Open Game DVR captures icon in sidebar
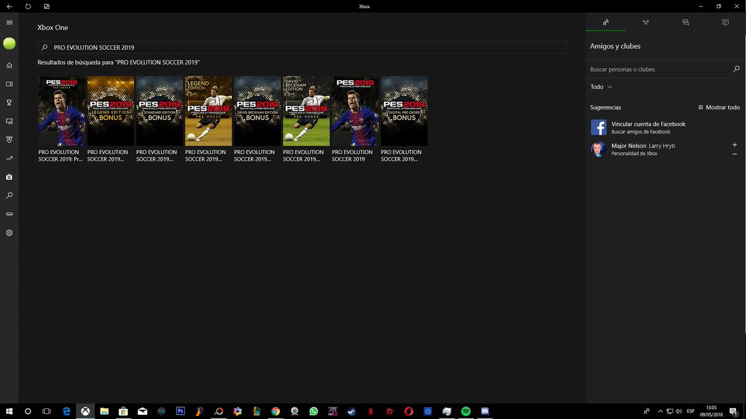746x419 pixels. tap(9, 121)
